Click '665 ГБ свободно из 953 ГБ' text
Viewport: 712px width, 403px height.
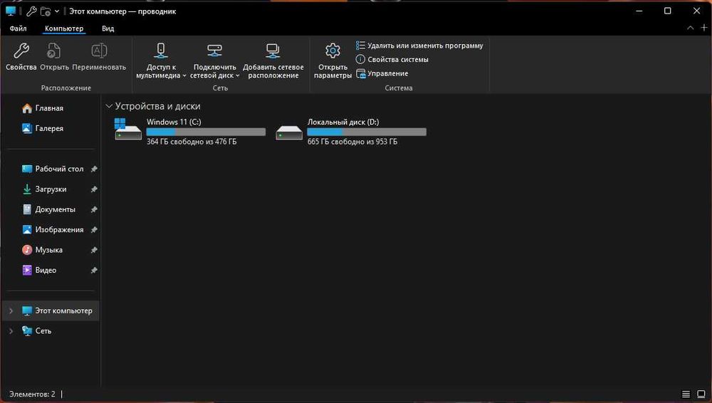pos(352,142)
